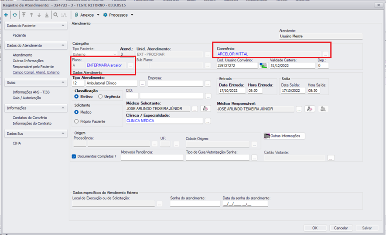Open the Clínica / Especialidade lookup ellipsis button

point(208,121)
